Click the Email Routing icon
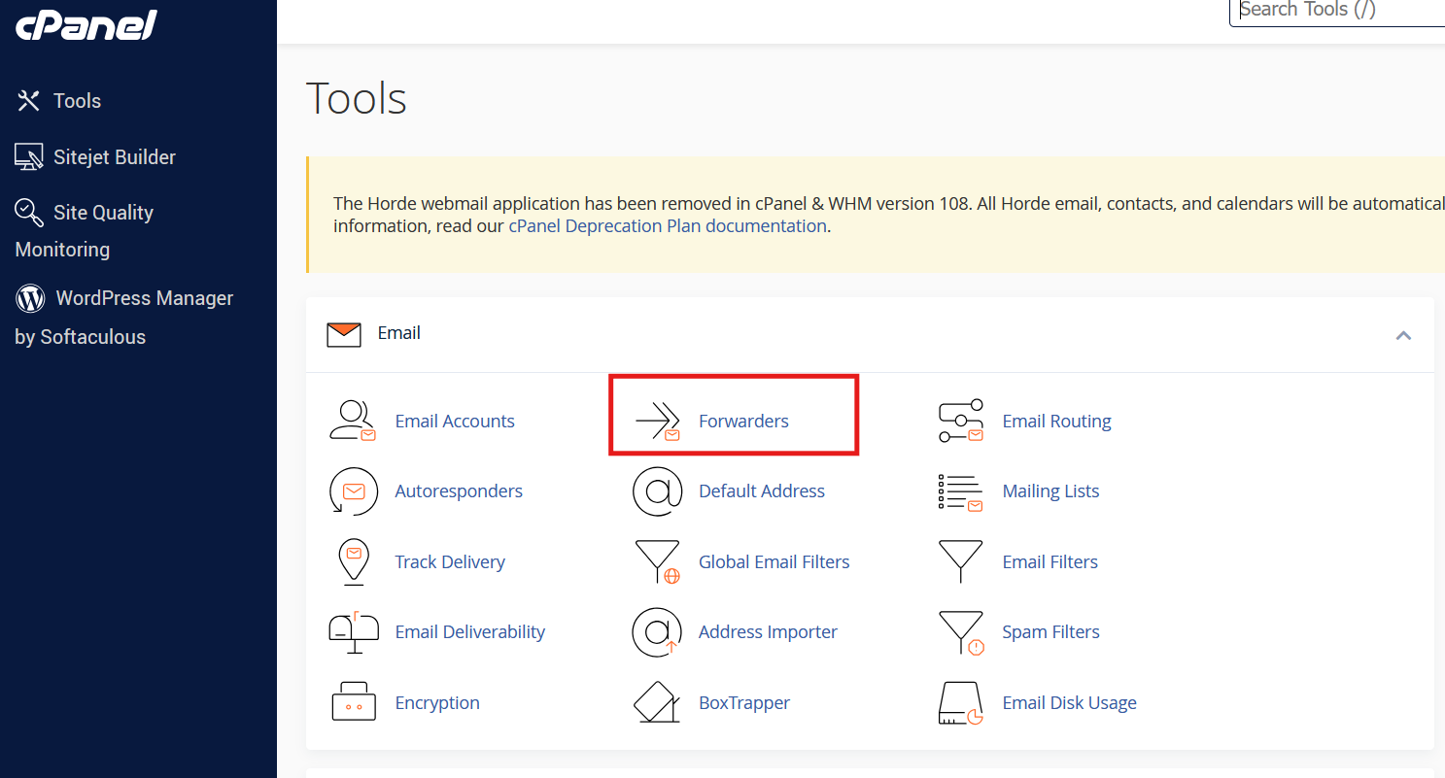Screen dimensions: 1445x778 point(961,421)
